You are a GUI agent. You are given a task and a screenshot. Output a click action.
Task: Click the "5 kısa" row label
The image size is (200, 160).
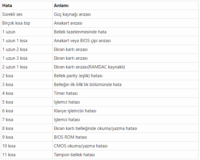pyautogui.click(x=8, y=102)
